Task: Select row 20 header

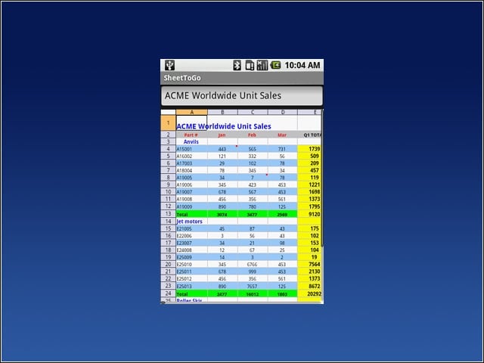Action: (168, 264)
